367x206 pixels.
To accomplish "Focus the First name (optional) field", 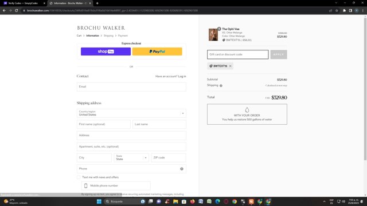I will (103, 124).
